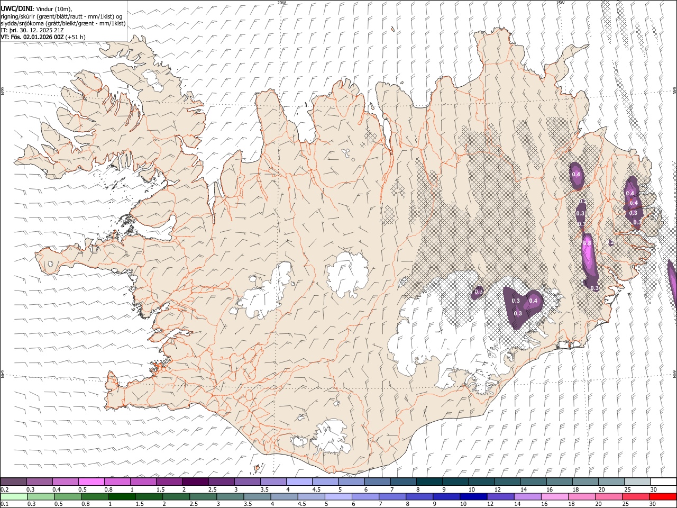Viewport: 677px width, 508px height.
Task: Click the '30' label in the top legend row
Action: pos(653,489)
